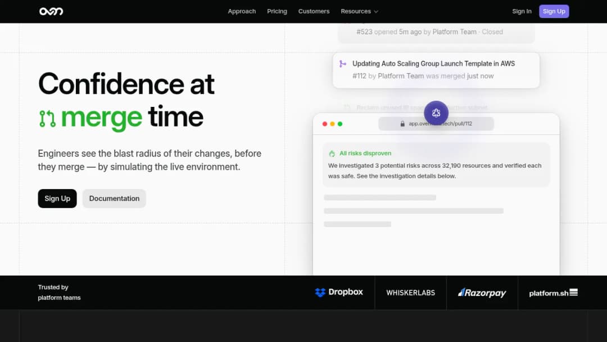The width and height of the screenshot is (607, 342).
Task: Click the red window dot
Action: coord(325,124)
